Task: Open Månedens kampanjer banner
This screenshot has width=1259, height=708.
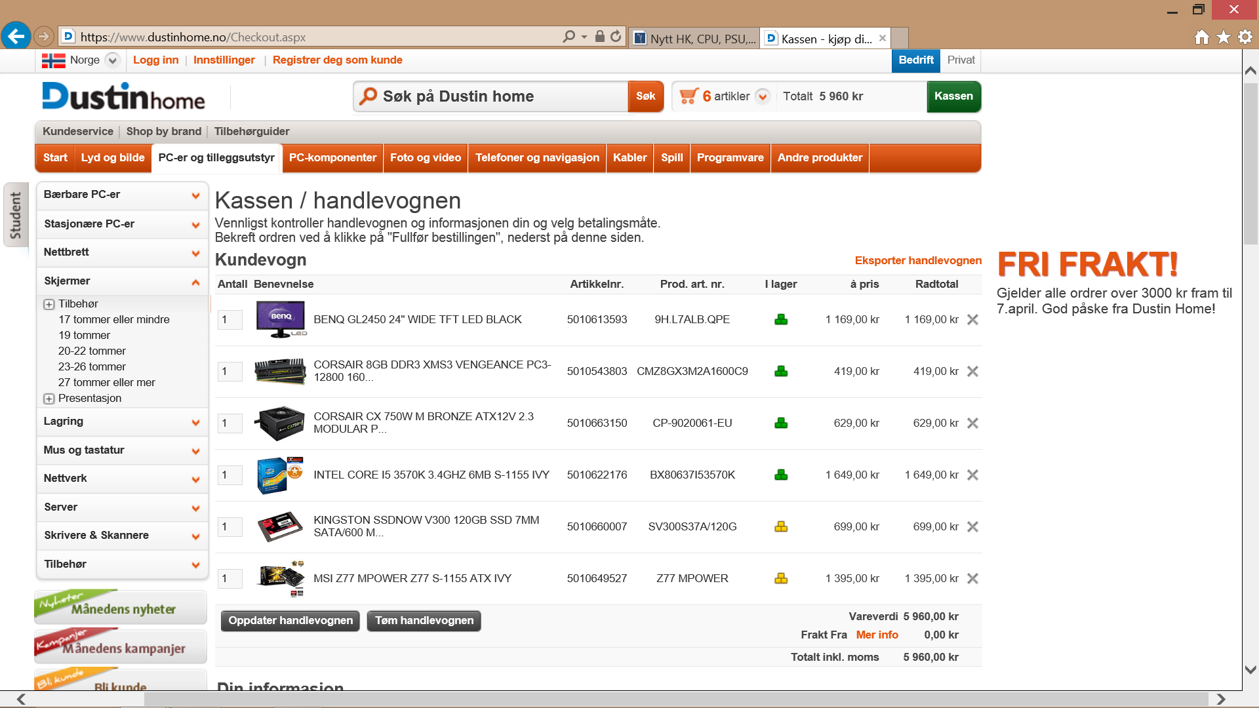Action: click(121, 646)
